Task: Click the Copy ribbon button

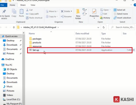Action: tap(14, 13)
